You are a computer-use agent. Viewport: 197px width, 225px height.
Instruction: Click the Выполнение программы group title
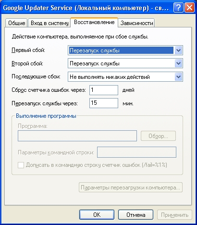pos(46,116)
